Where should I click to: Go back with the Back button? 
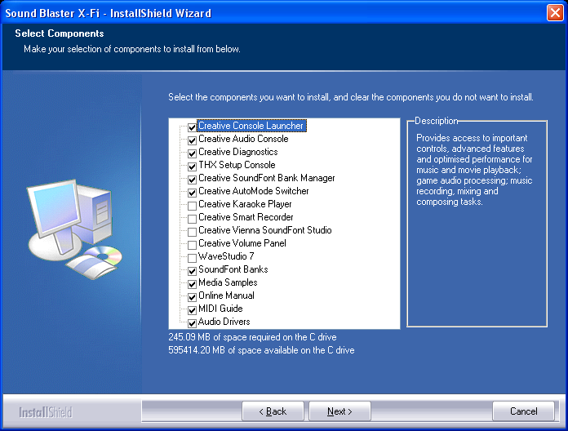(x=273, y=411)
